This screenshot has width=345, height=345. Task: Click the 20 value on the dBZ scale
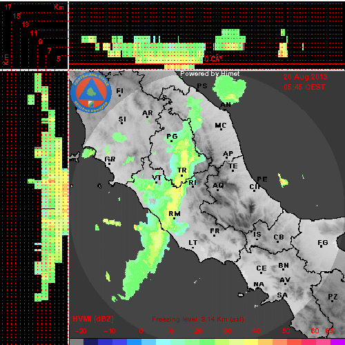point(198,331)
